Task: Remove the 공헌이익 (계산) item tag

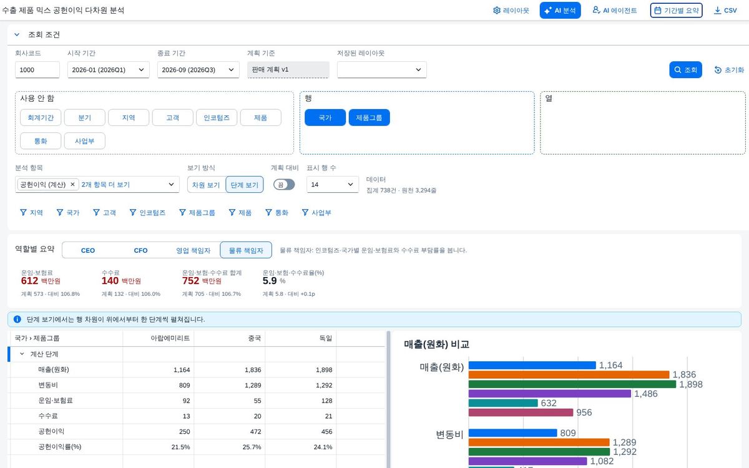Action: coord(72,185)
